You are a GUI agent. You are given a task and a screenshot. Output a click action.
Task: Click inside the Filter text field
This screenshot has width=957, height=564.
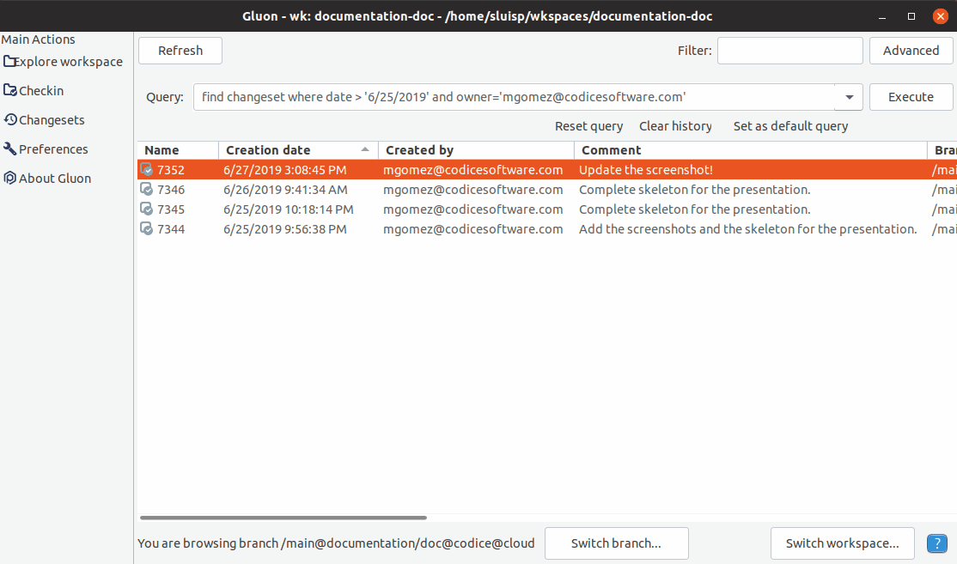coord(789,50)
